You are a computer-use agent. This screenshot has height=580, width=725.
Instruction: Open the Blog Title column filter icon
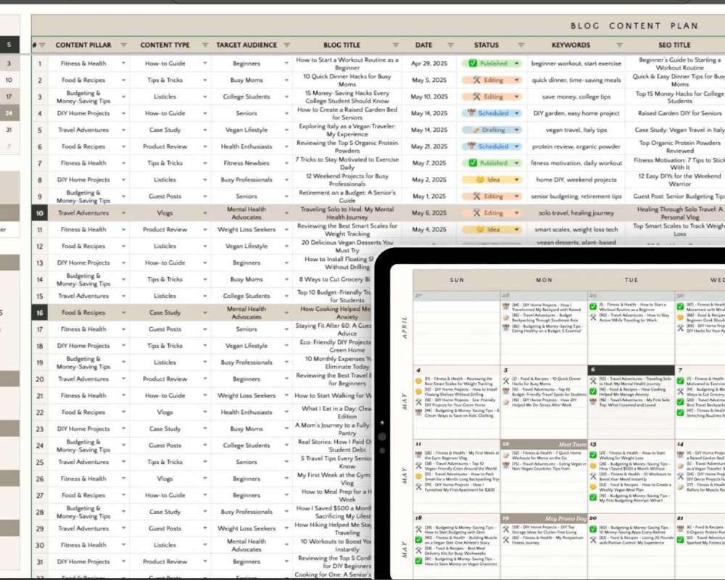(395, 46)
